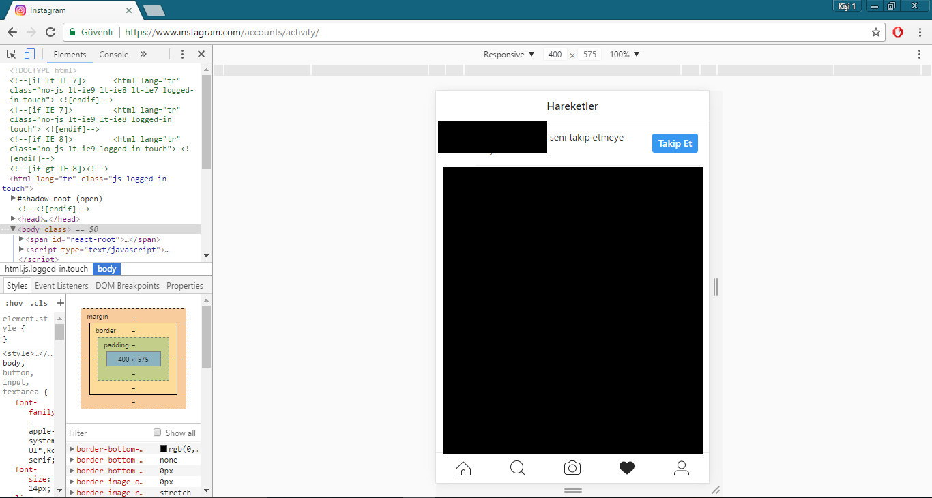Click Hareketler page header

[572, 106]
